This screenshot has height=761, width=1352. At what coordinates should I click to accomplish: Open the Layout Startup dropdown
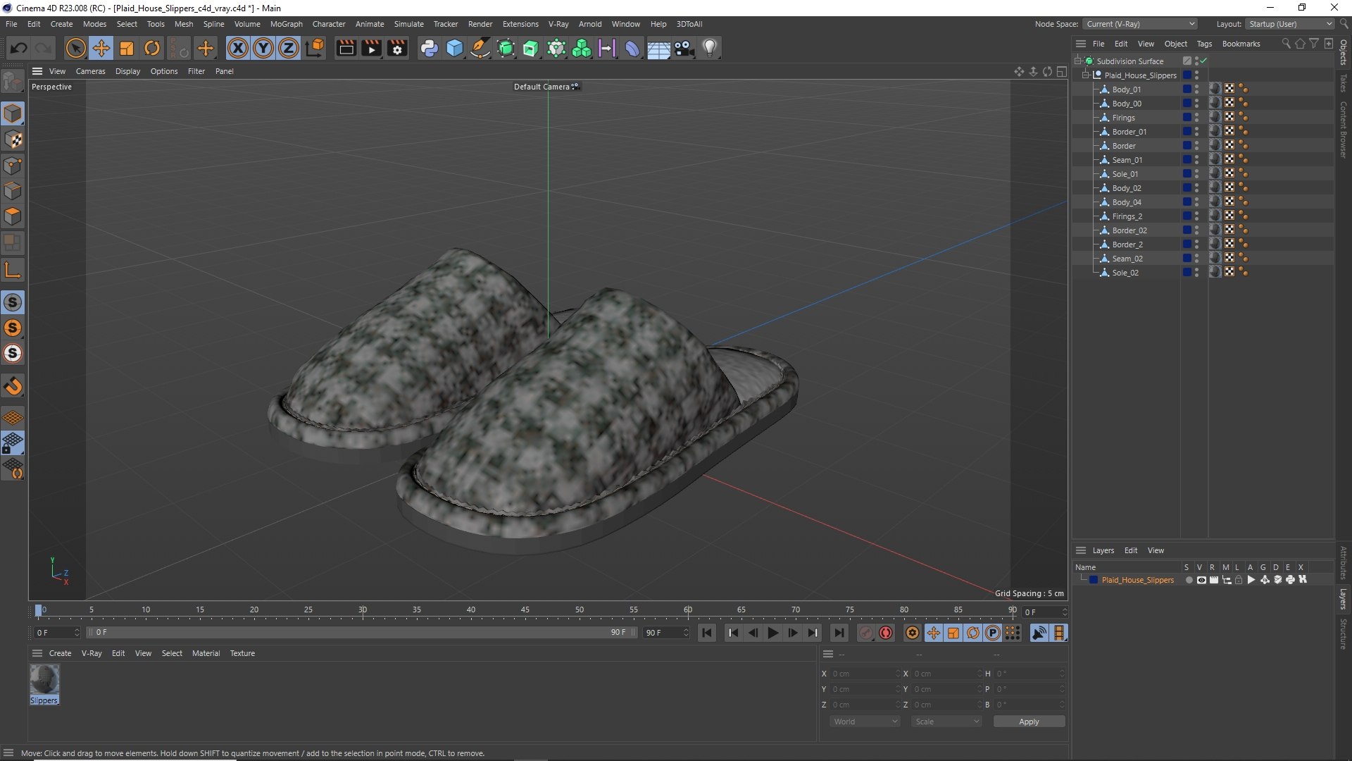tap(1290, 24)
